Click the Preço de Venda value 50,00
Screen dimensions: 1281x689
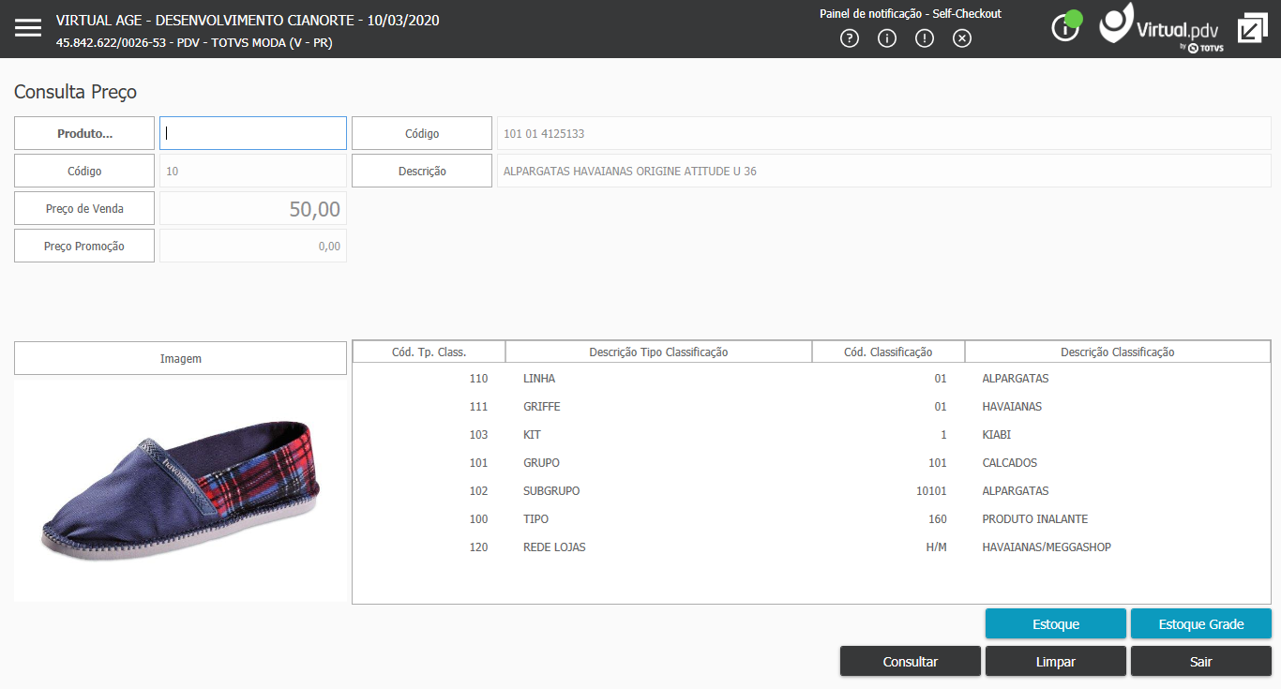(253, 208)
